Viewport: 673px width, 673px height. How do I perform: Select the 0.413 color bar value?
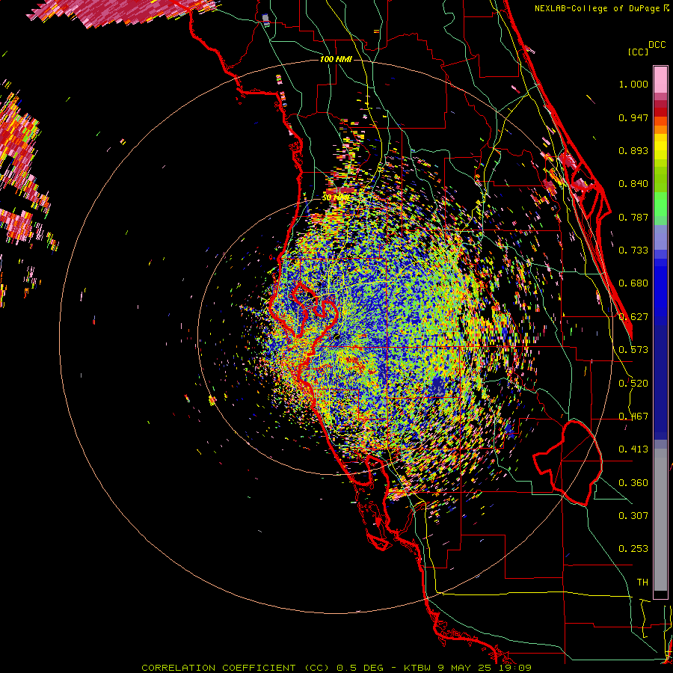coord(633,449)
